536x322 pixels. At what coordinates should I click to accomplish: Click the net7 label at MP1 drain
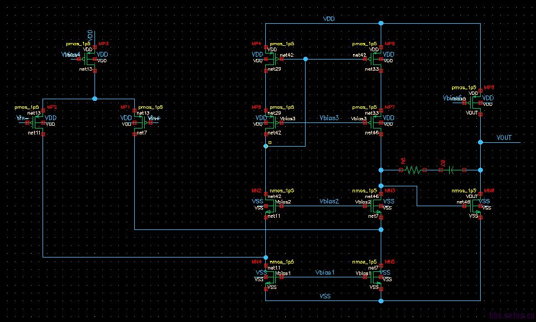(142, 133)
